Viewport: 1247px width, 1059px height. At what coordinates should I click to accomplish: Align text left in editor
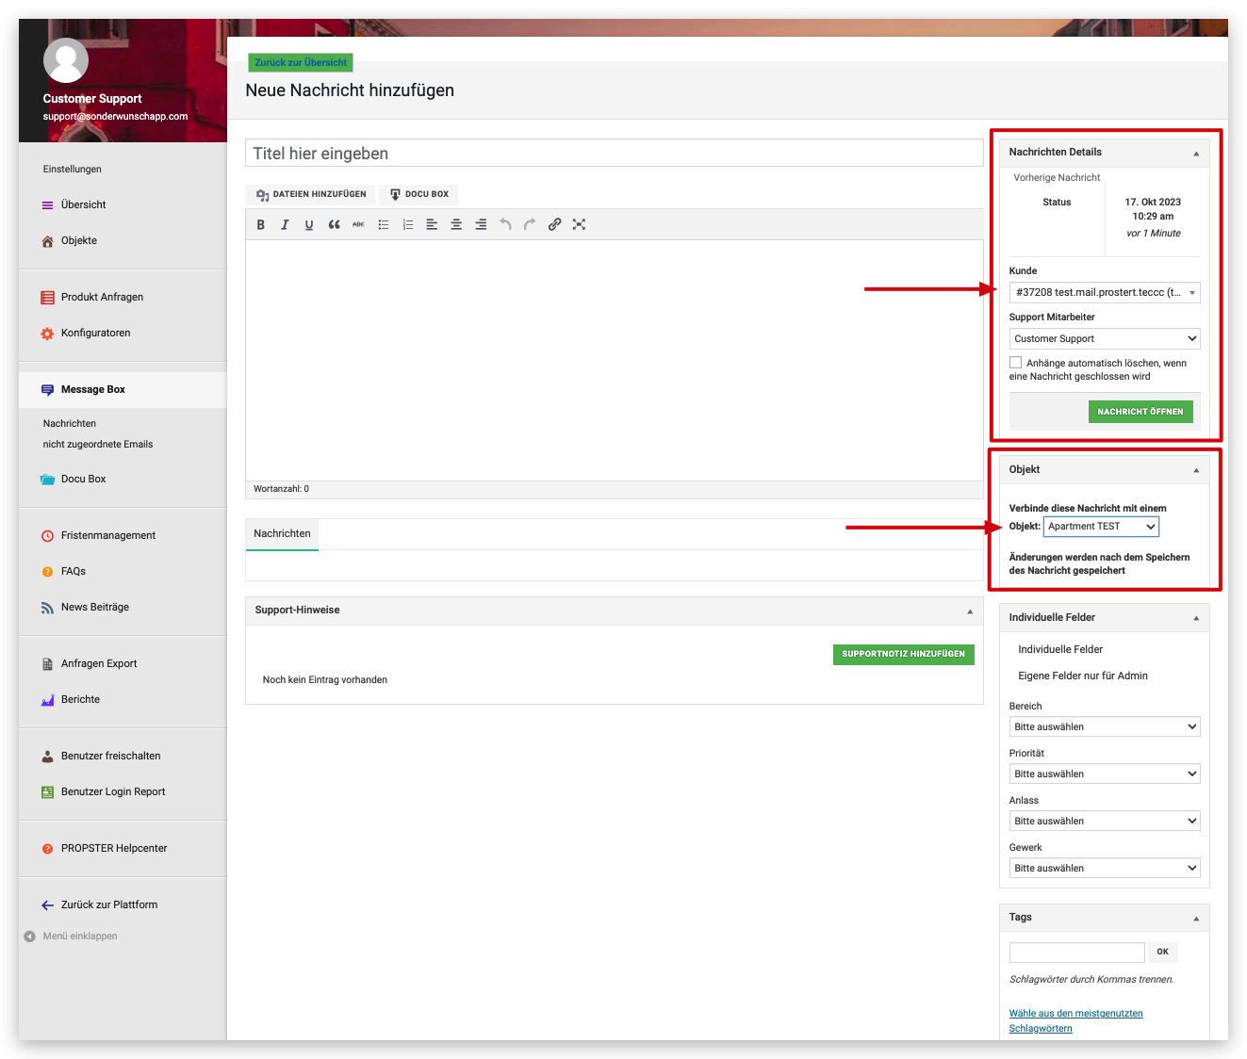[432, 224]
